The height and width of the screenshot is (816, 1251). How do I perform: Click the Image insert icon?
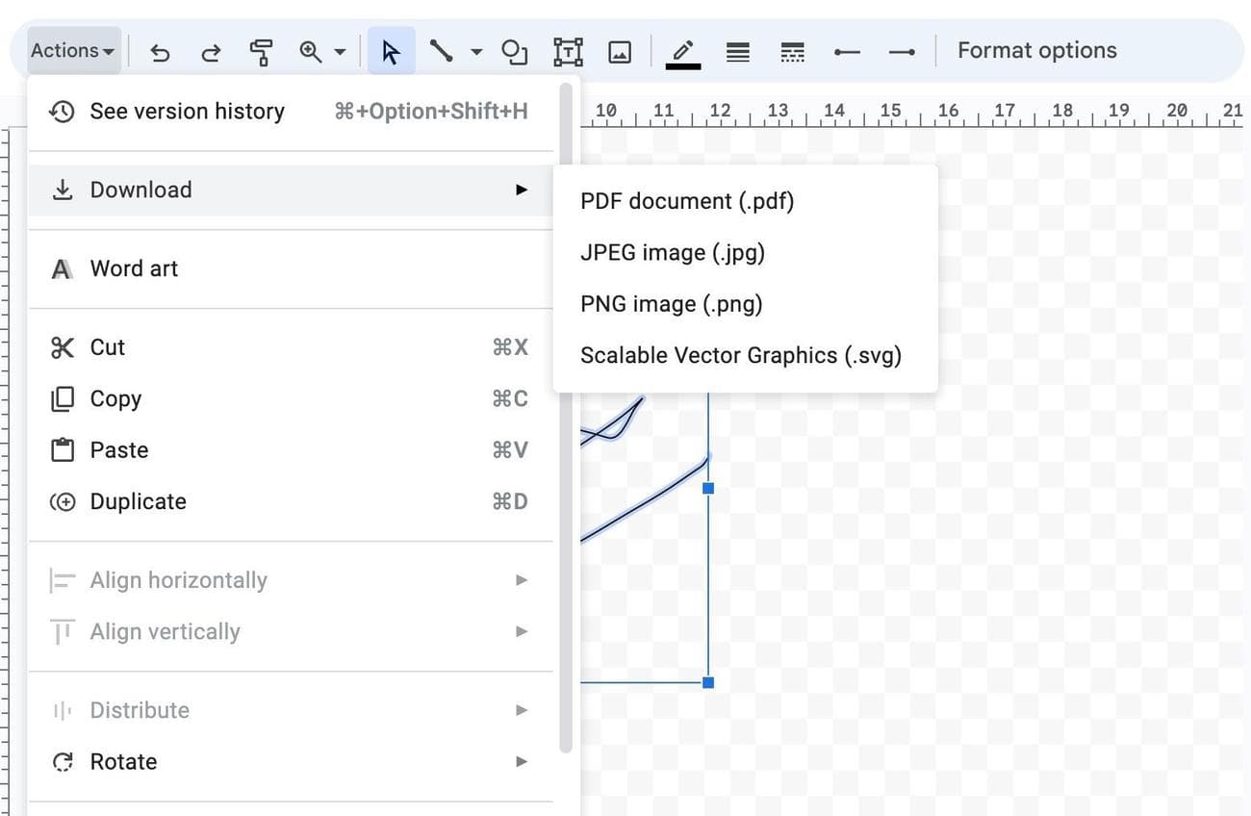[x=620, y=52]
